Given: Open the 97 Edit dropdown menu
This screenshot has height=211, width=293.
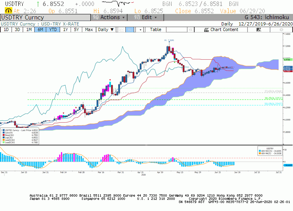Looking at the screenshot, I should [x=145, y=18].
